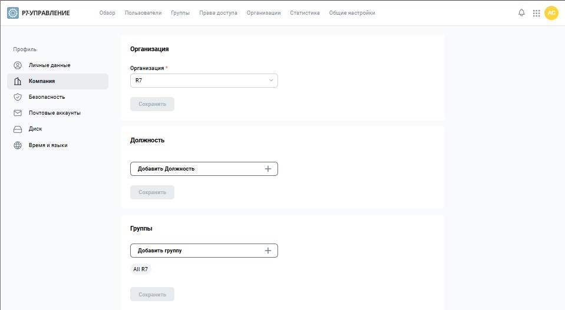Viewport: 565px width, 310px height.
Task: Open Права доступа section
Action: pyautogui.click(x=219, y=13)
